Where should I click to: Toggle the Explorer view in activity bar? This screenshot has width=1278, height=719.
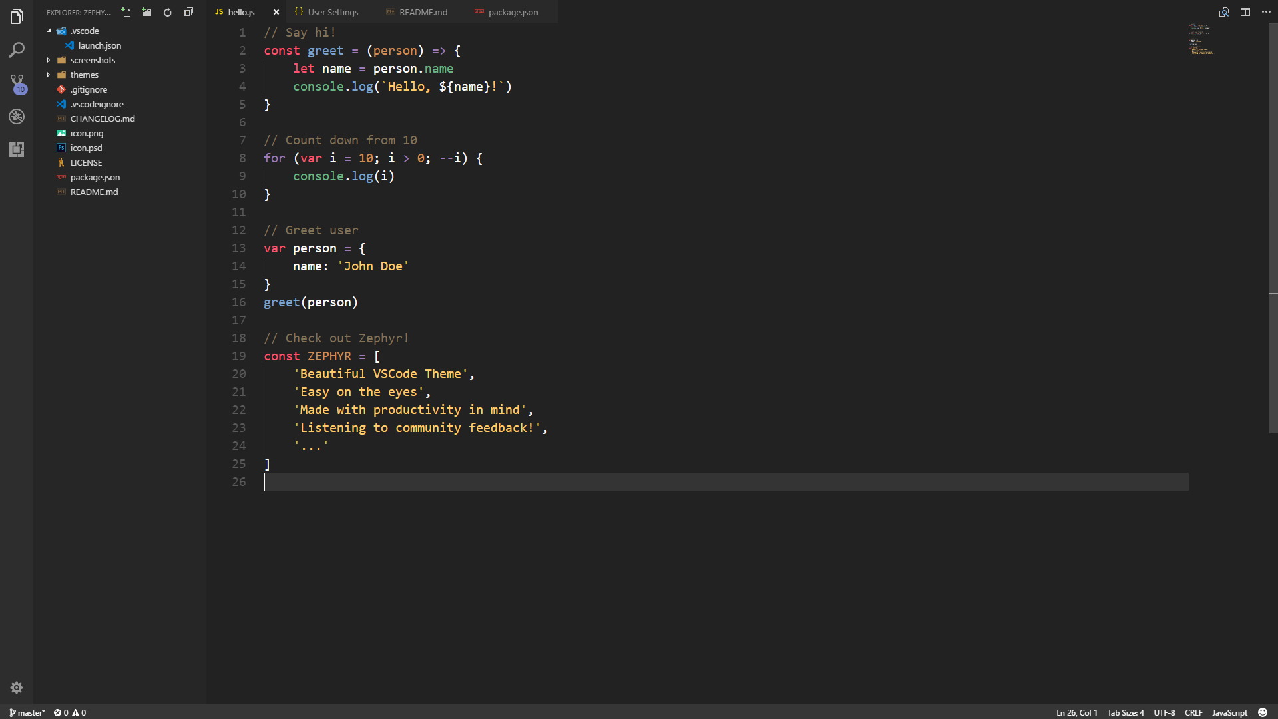17,17
